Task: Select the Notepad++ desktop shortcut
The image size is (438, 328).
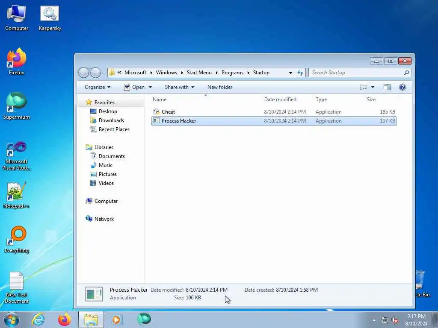Action: [17, 195]
